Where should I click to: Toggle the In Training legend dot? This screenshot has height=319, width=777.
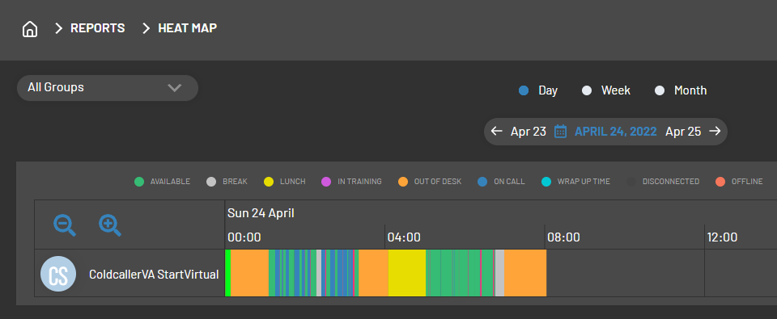click(x=326, y=182)
